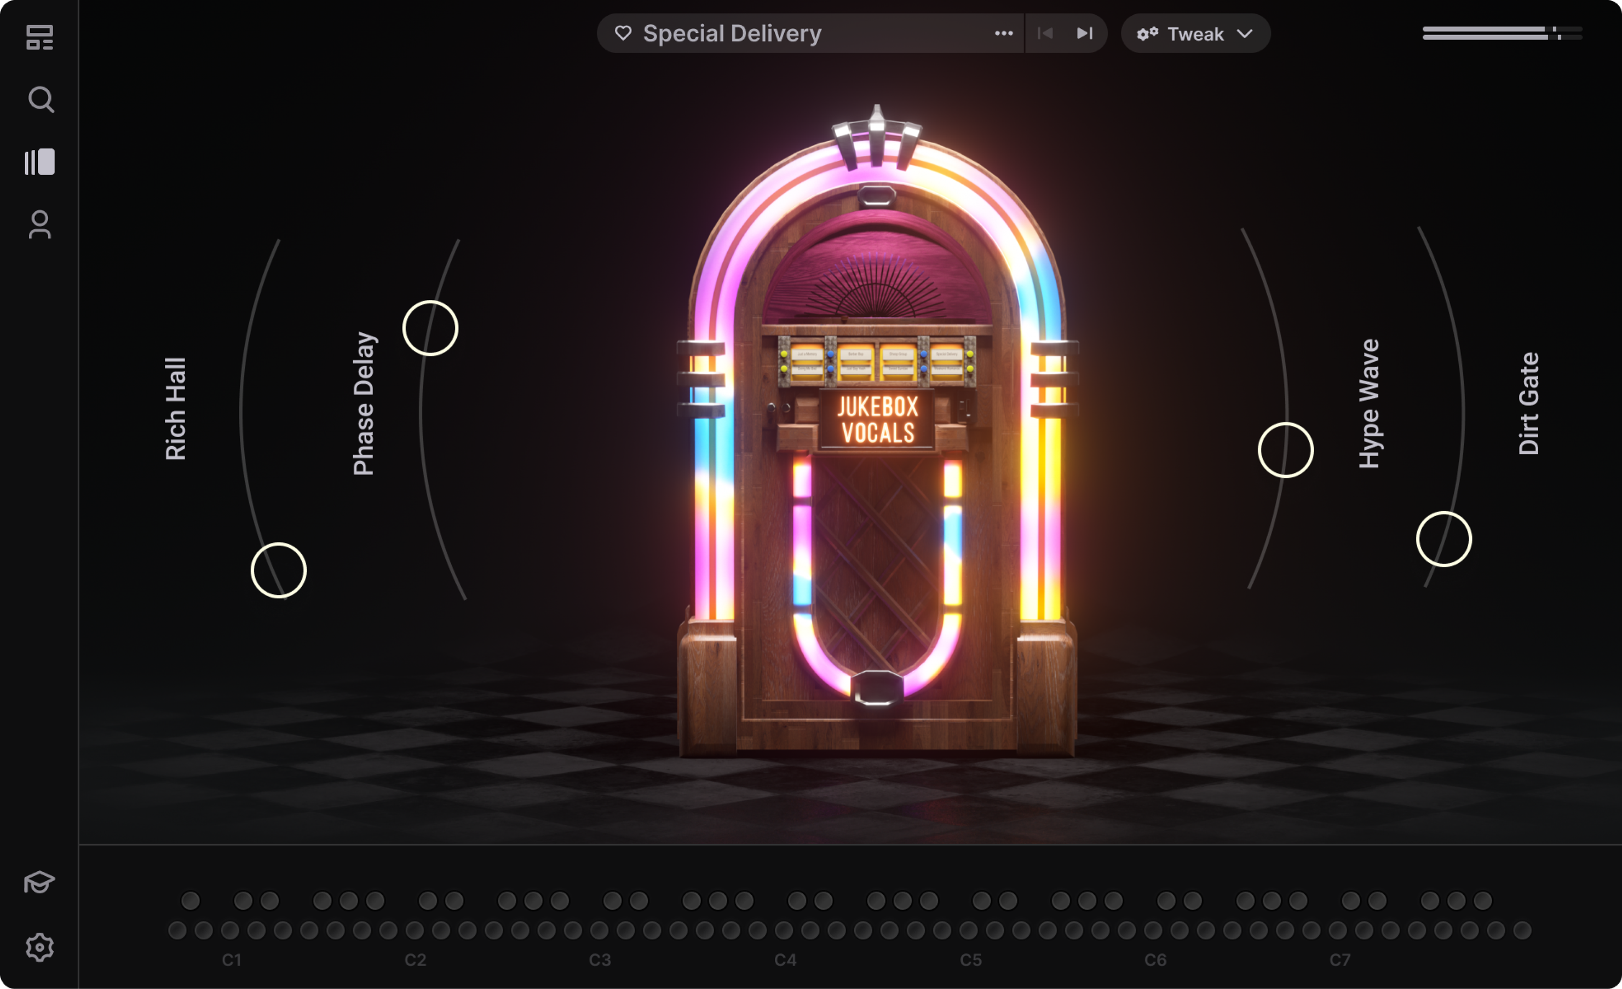This screenshot has height=989, width=1622.
Task: Click the Rich Hall macro handle
Action: pos(278,570)
